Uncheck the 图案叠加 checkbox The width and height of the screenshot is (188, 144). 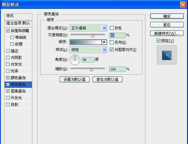(x=8, y=91)
